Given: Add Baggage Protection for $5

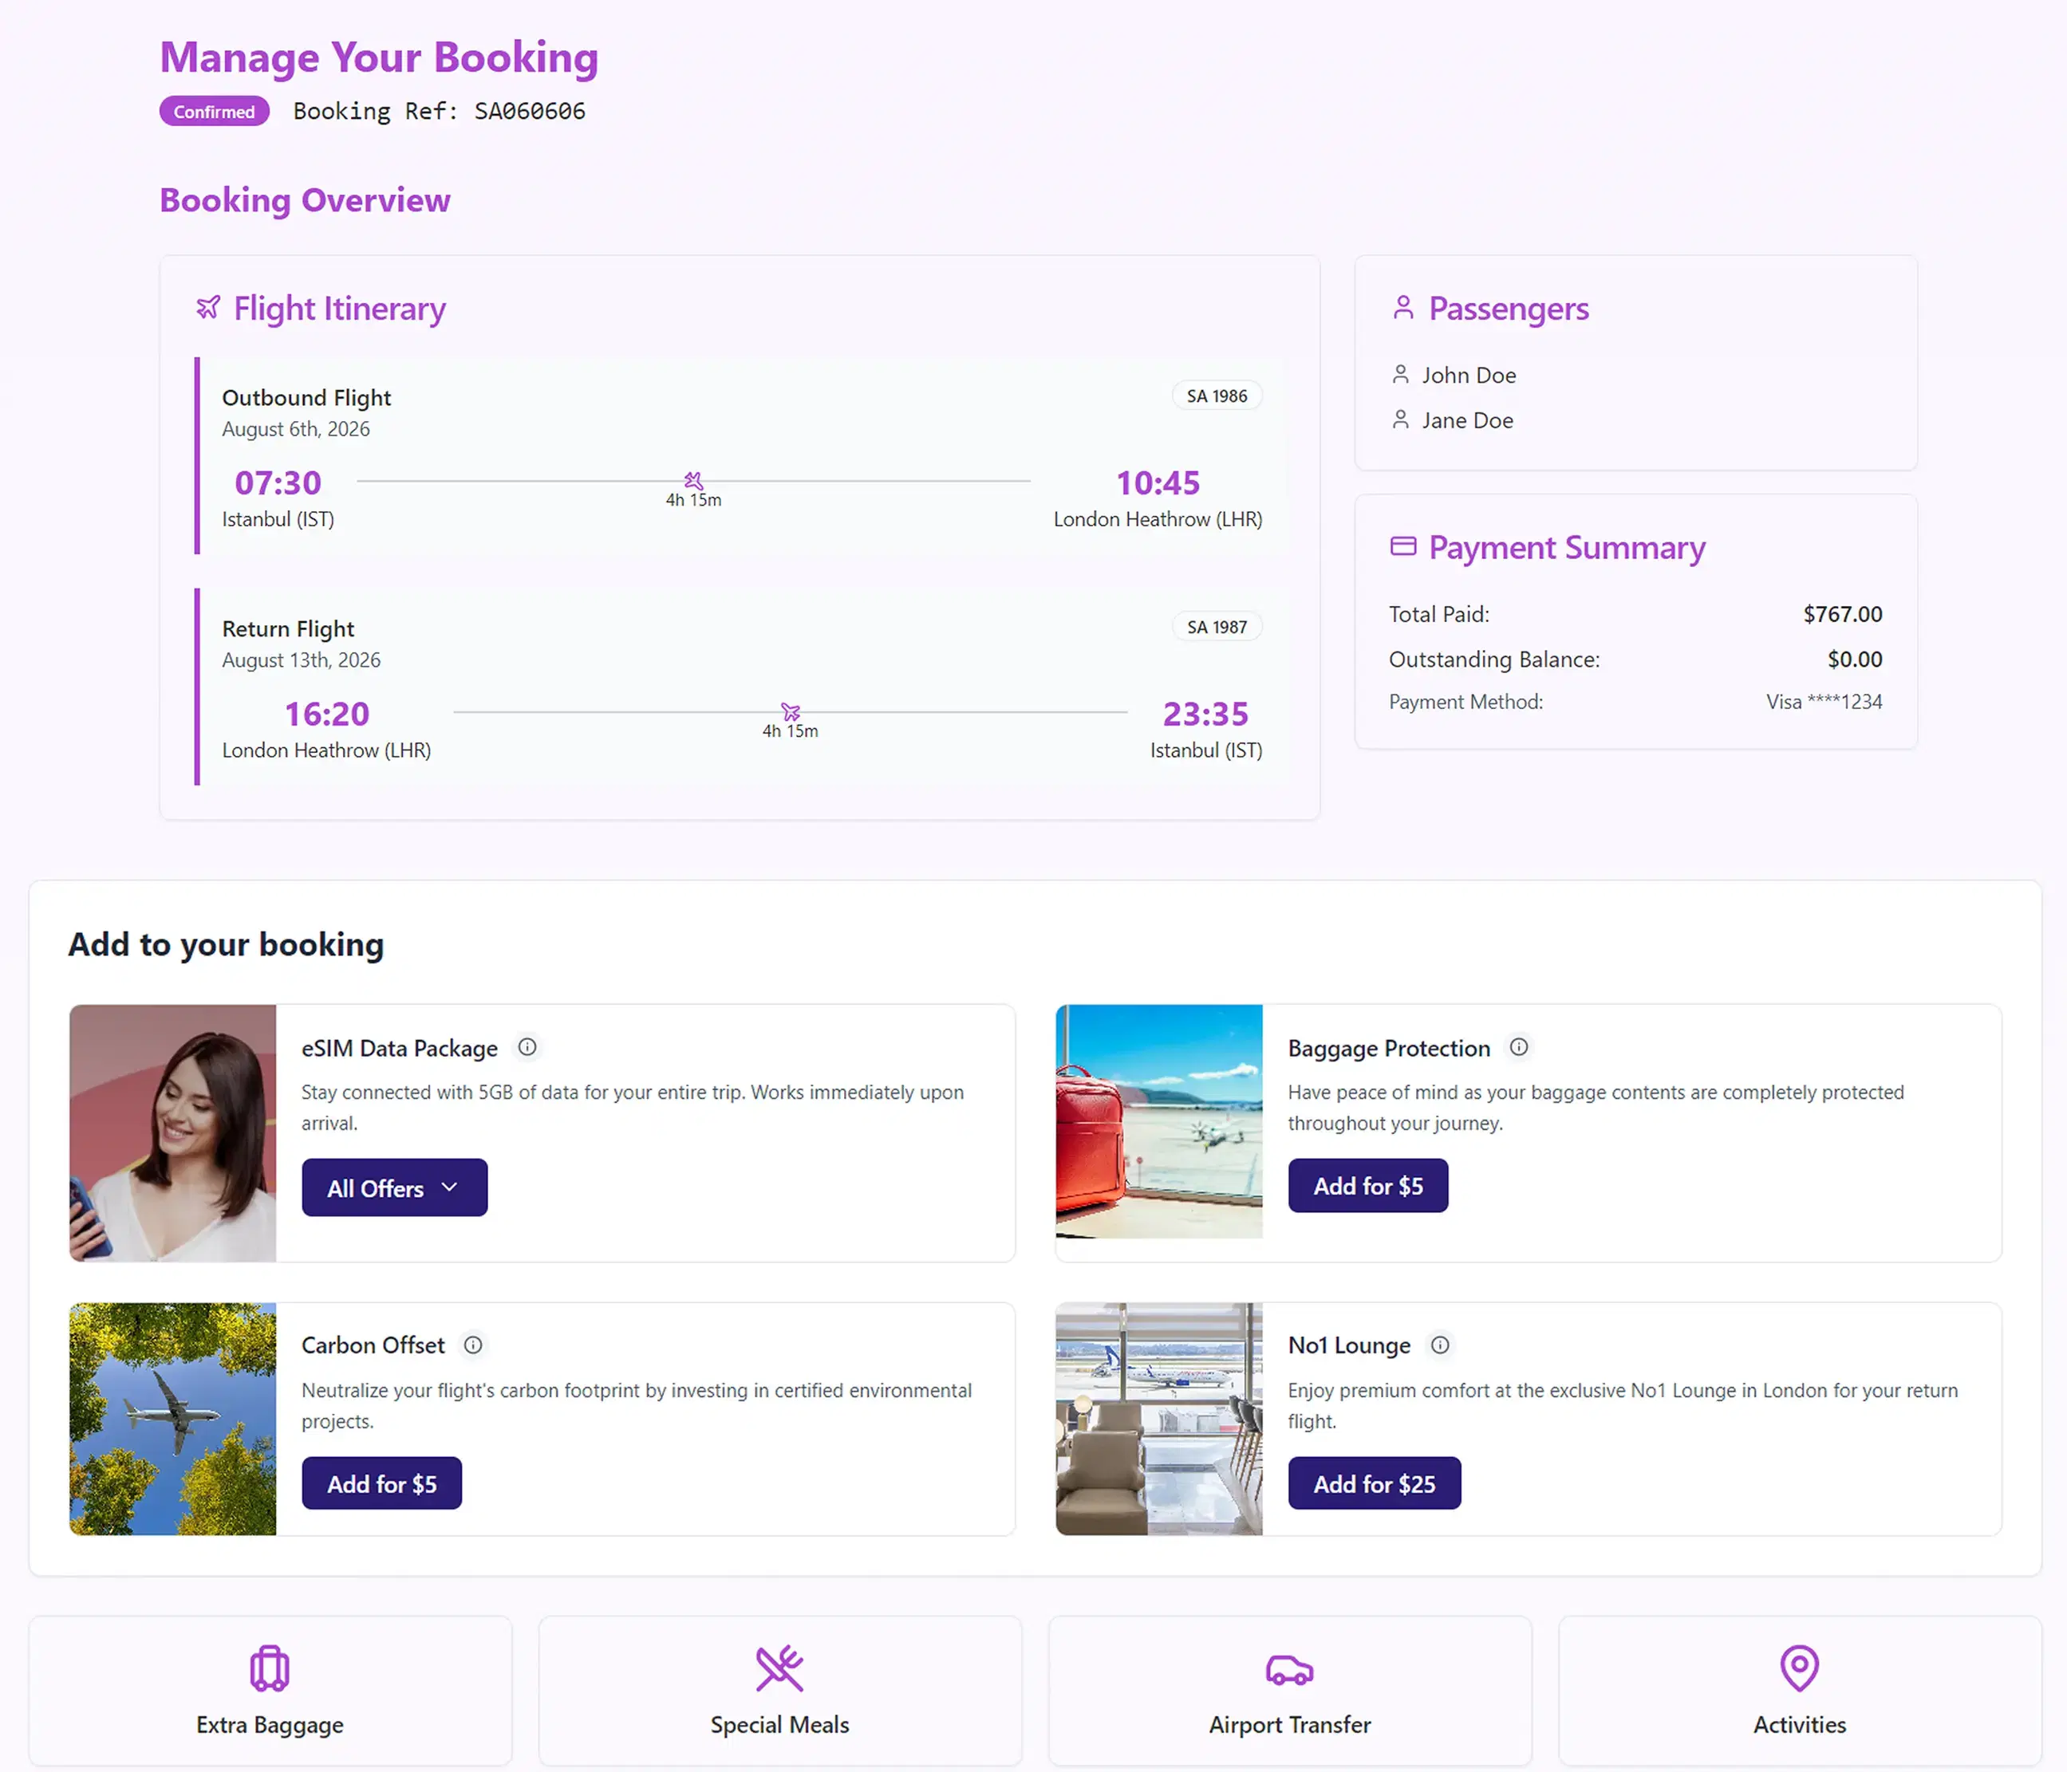Looking at the screenshot, I should point(1367,1186).
